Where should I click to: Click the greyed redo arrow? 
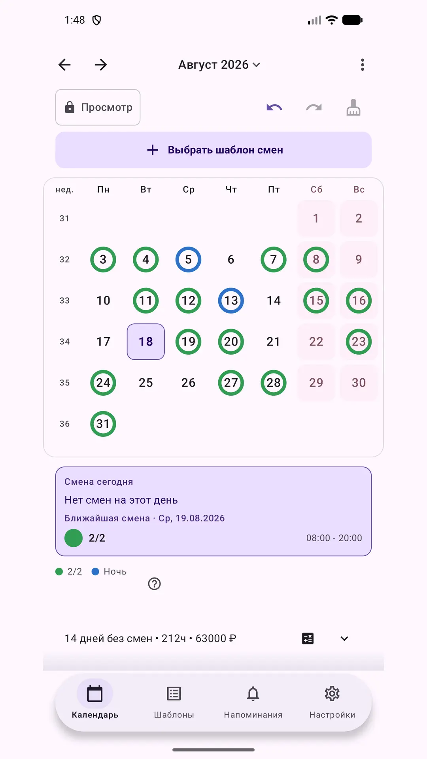(314, 108)
